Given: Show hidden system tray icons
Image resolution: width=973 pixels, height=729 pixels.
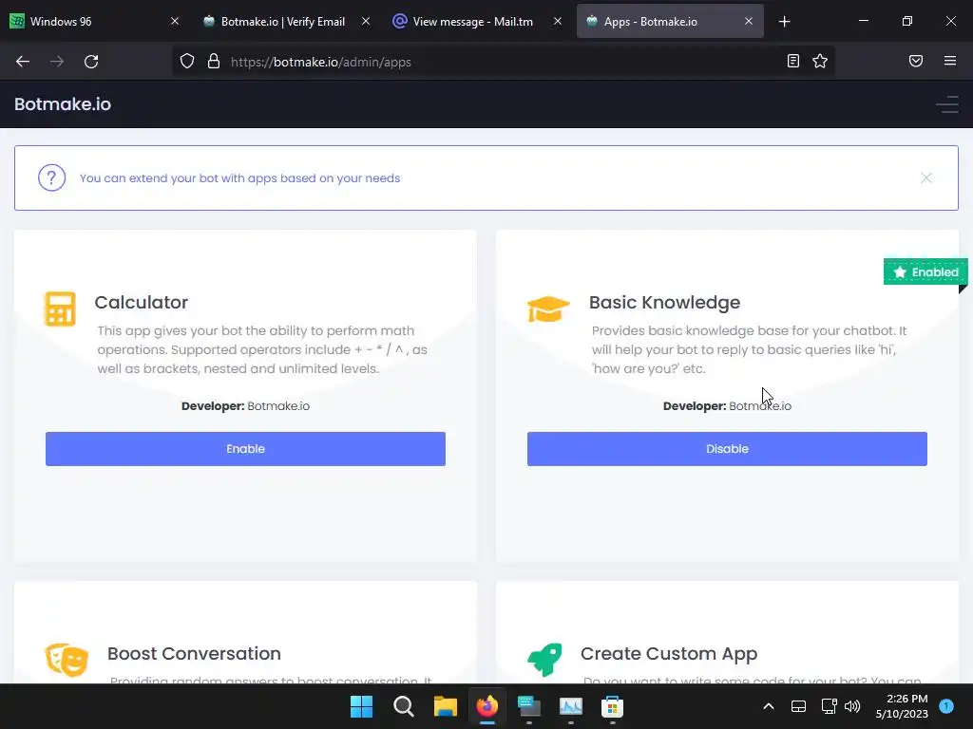Looking at the screenshot, I should coord(768,706).
